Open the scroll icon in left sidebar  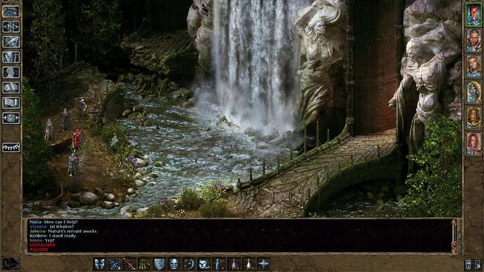[x=11, y=102]
